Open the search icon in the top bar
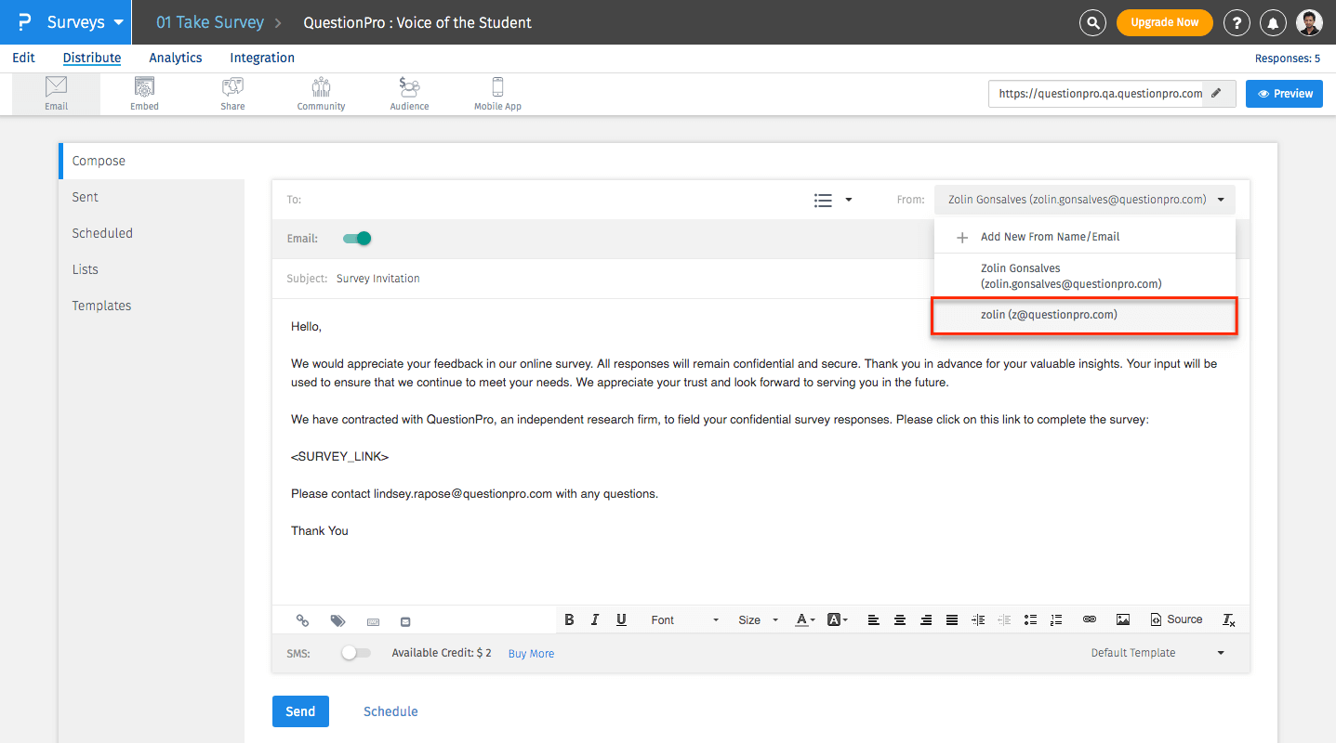This screenshot has width=1336, height=743. (x=1092, y=22)
